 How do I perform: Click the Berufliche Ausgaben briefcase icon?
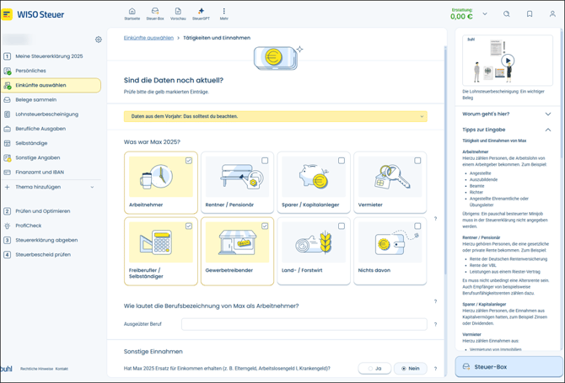coord(8,129)
